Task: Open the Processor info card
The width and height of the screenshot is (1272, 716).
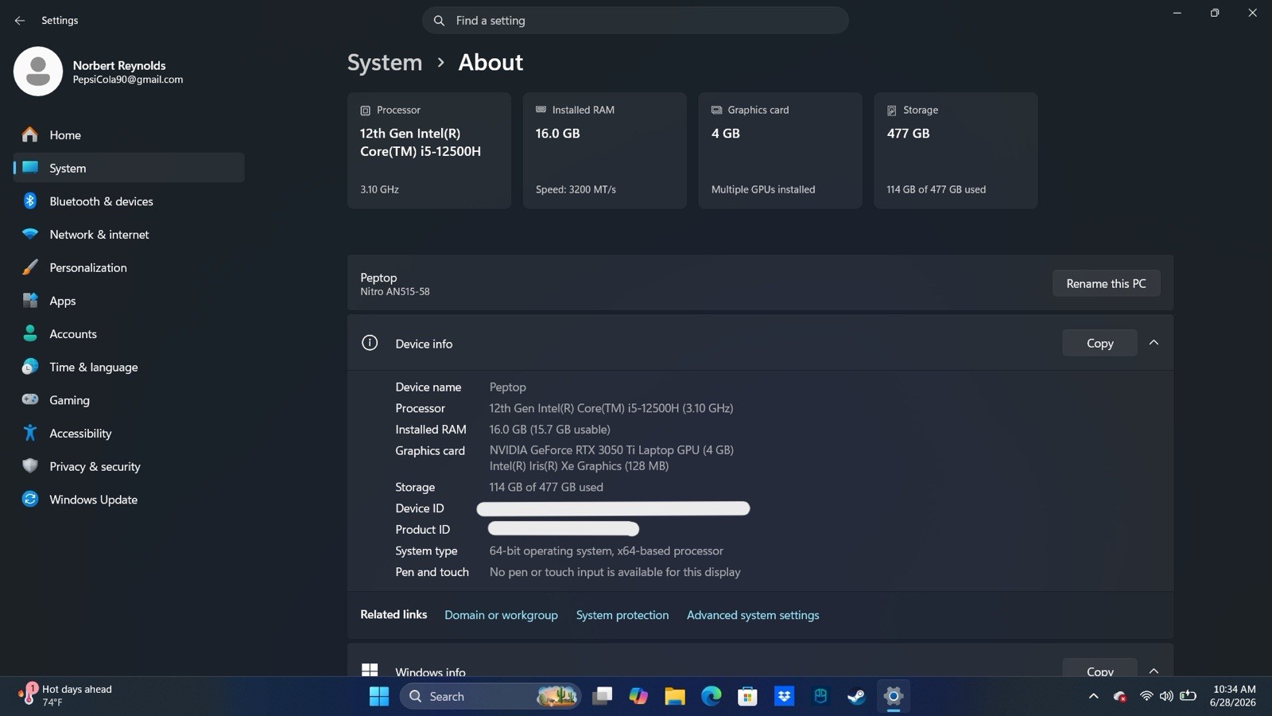Action: pyautogui.click(x=429, y=150)
